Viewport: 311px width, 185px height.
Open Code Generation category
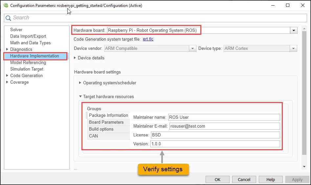click(x=26, y=76)
